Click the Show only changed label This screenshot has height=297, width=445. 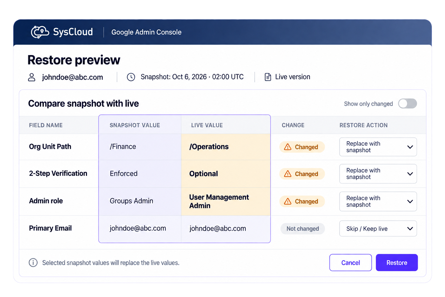pos(368,104)
